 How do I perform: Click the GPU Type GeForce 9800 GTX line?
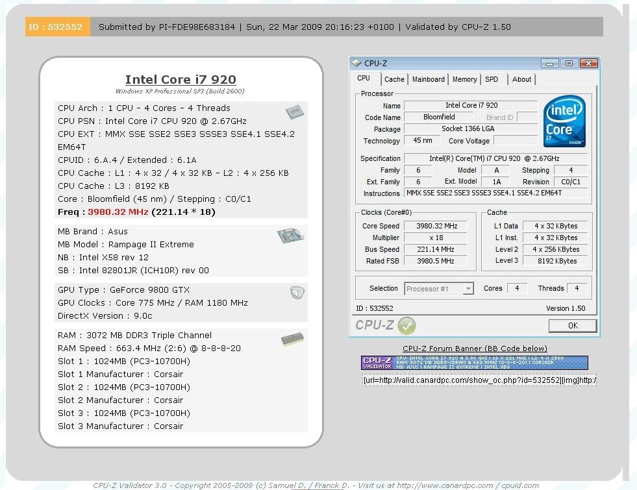pos(123,290)
